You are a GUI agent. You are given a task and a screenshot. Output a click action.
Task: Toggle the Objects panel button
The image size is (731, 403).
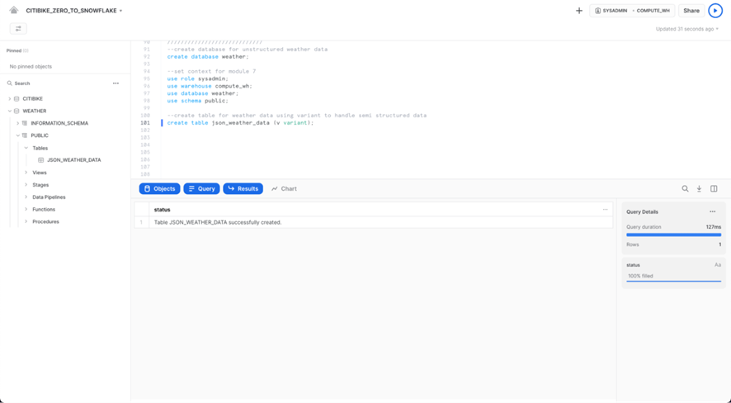pos(159,189)
